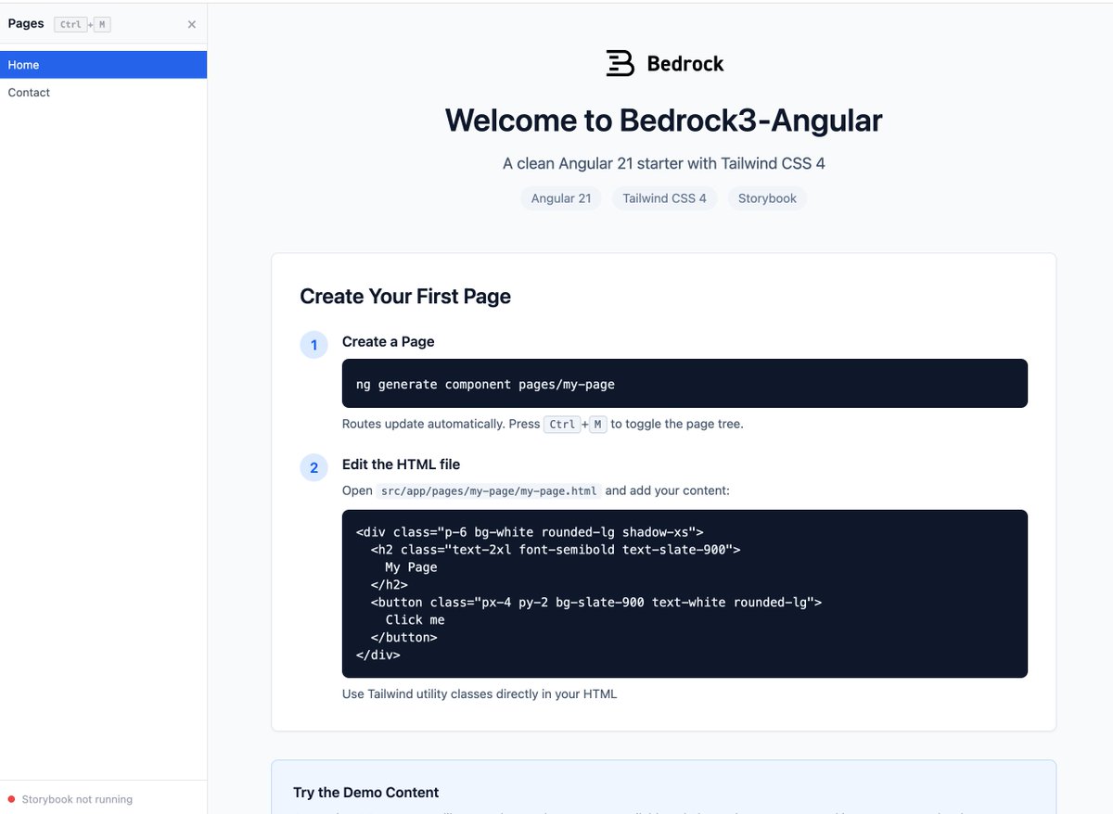Click the Storybook badge

tap(767, 198)
